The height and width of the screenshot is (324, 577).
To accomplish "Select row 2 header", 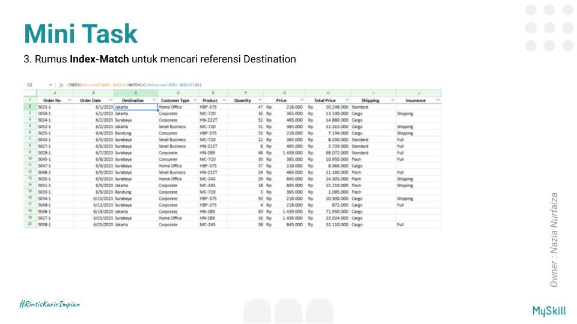I will click(x=30, y=107).
